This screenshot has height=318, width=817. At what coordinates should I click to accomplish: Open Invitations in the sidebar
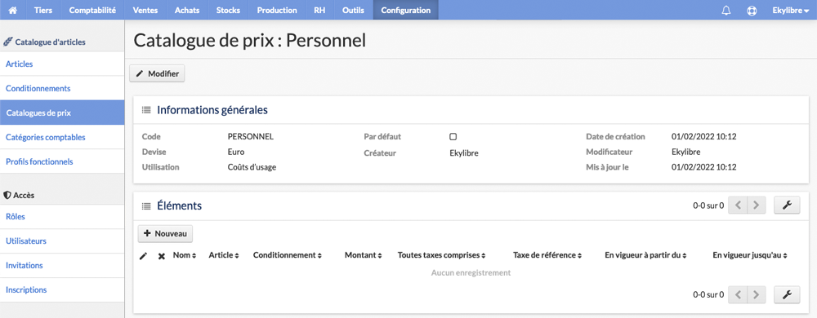[62, 266]
